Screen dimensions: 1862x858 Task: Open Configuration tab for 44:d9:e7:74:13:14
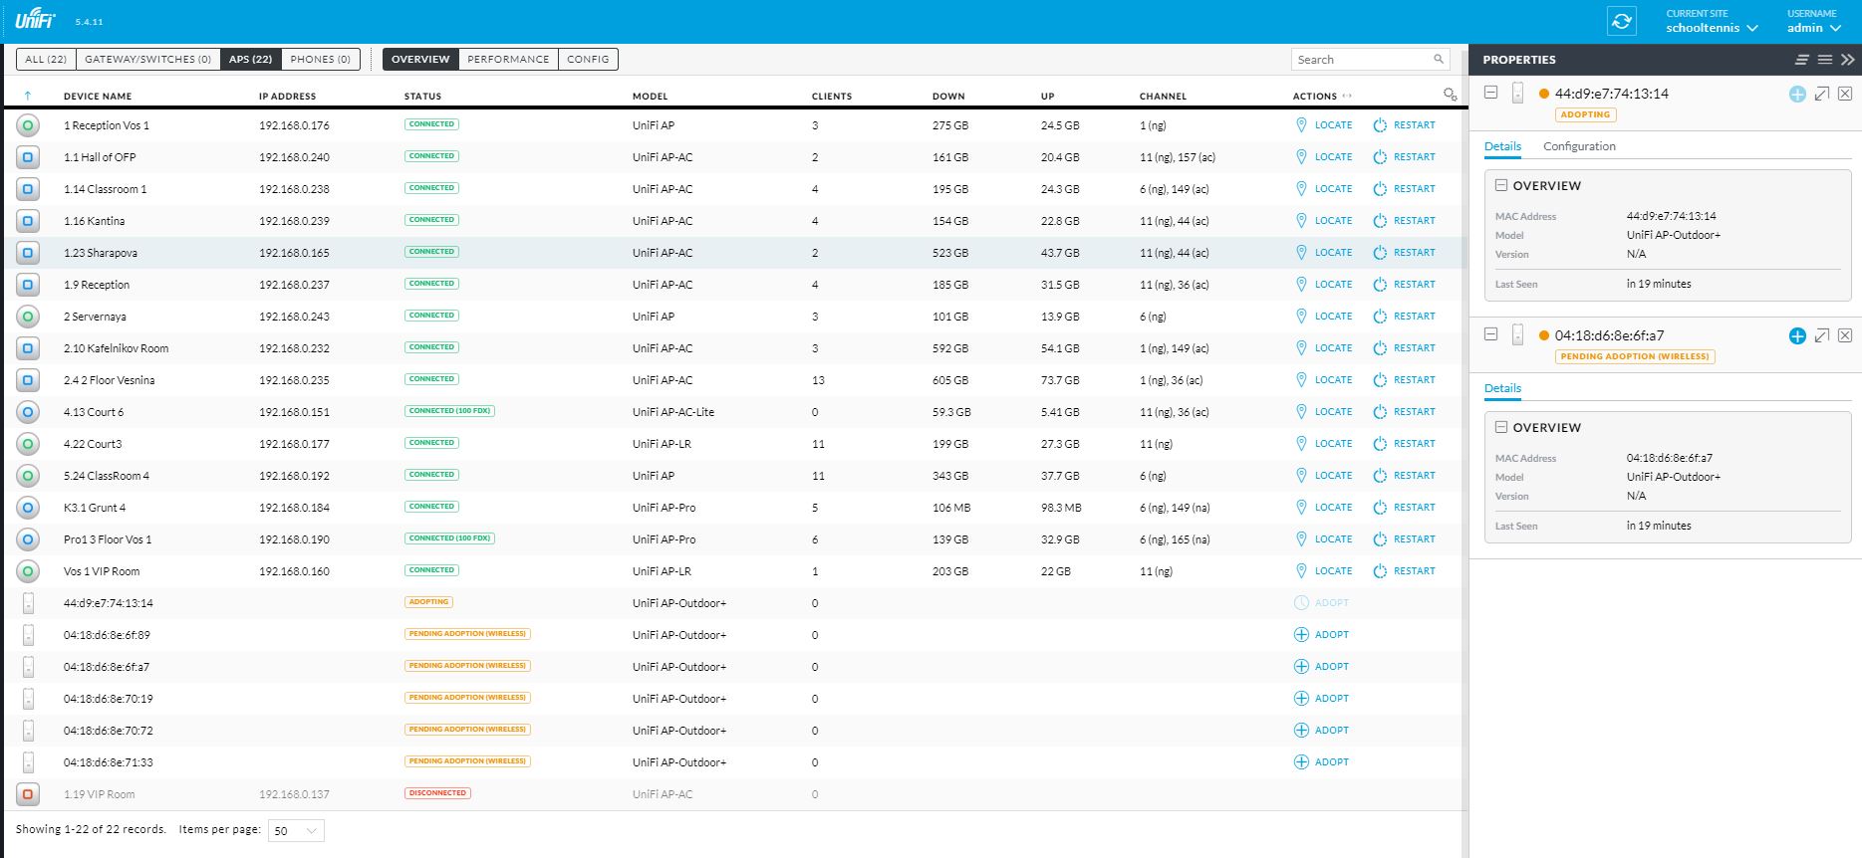(x=1579, y=146)
